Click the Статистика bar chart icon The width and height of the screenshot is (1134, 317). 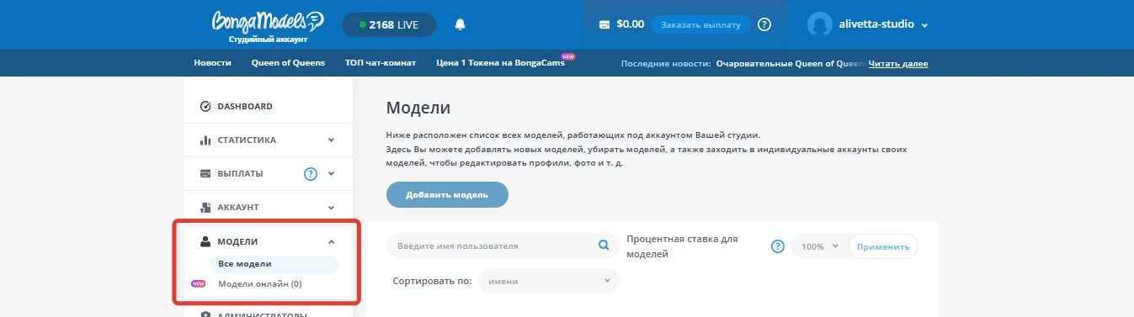tap(205, 140)
